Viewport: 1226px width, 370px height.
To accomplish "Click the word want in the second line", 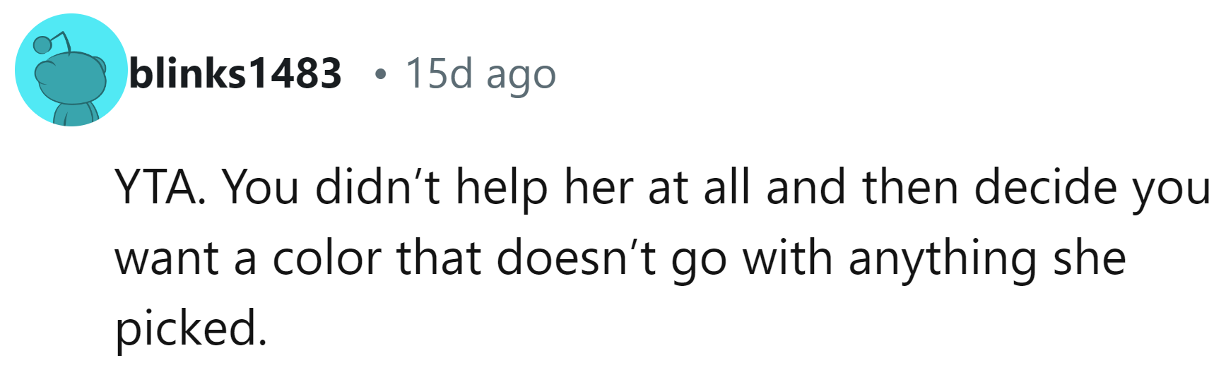I will [167, 260].
